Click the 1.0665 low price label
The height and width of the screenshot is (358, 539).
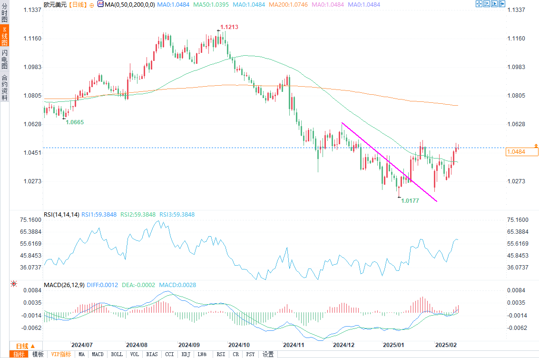(x=75, y=122)
